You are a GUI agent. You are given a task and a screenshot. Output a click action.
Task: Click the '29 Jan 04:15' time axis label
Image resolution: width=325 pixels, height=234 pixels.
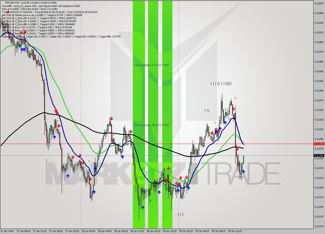click(203, 231)
